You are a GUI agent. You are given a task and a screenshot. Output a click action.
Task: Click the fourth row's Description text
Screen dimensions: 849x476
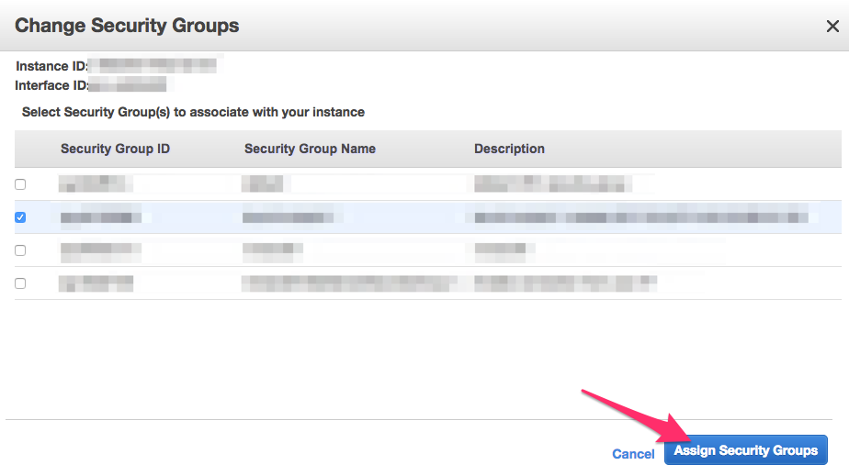click(565, 282)
